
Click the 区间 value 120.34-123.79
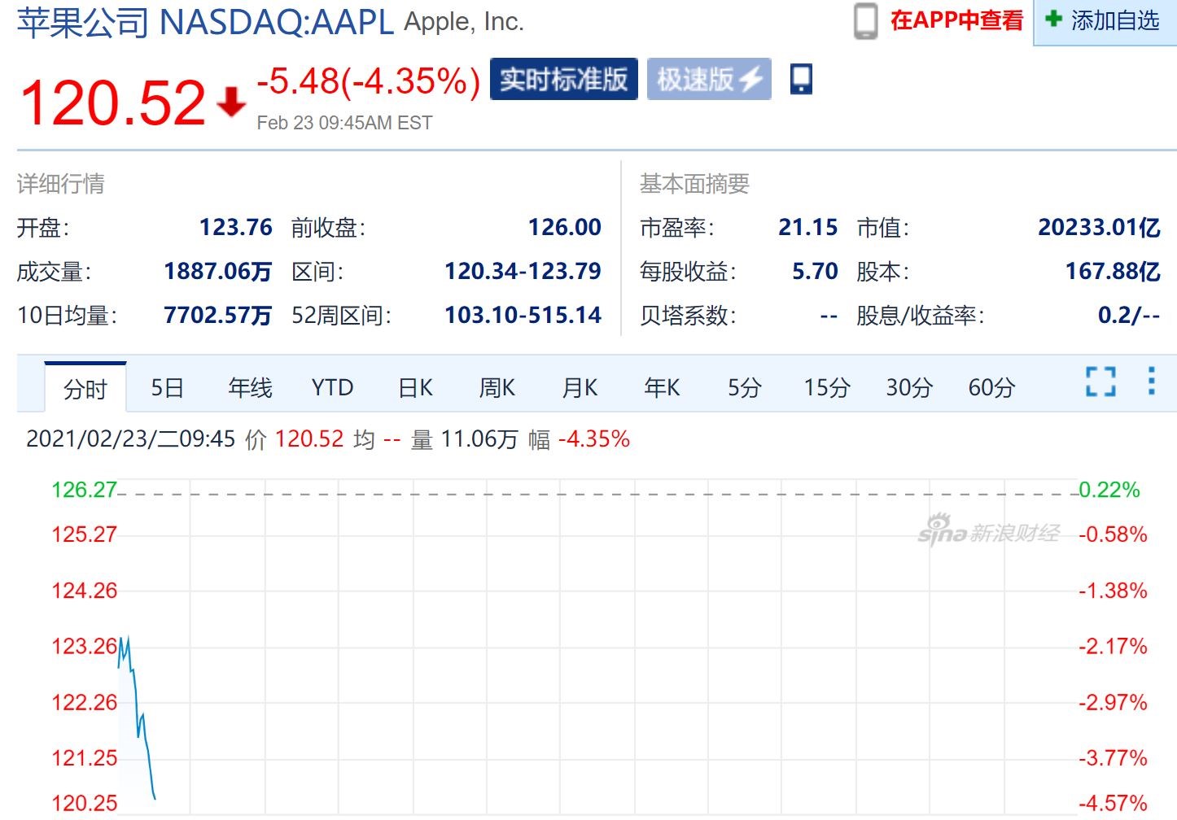point(523,271)
